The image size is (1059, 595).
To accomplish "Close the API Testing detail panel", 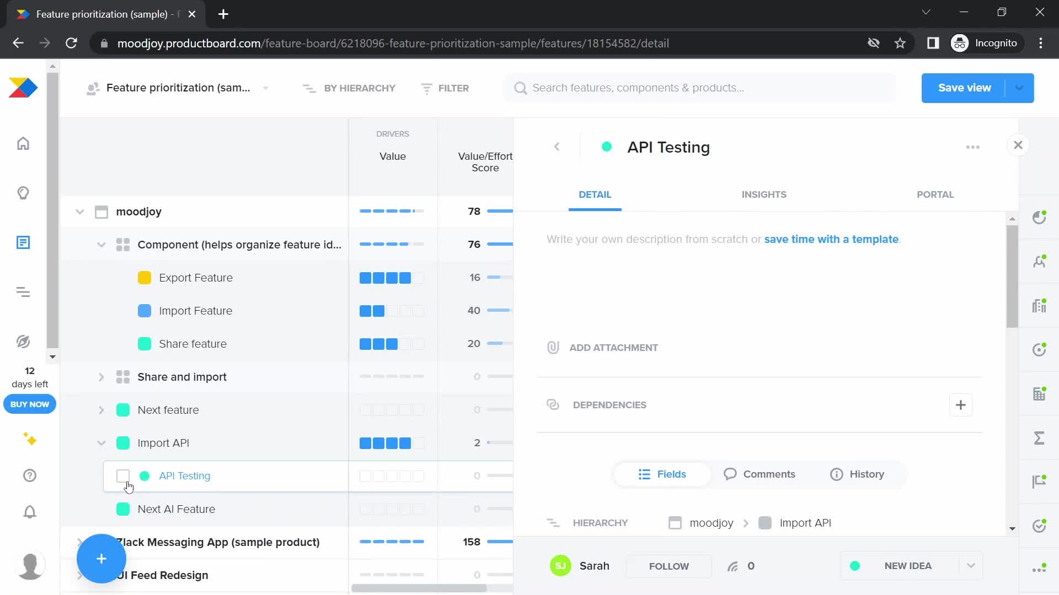I will (1018, 145).
